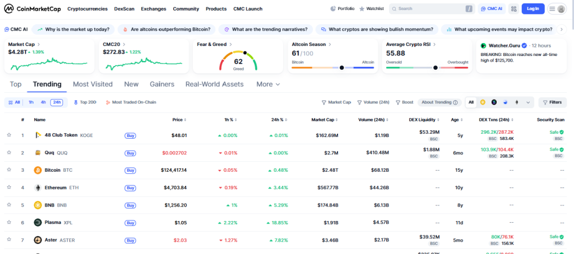Click the Bitcoin coin icon
This screenshot has width=574, height=254.
pos(38,170)
